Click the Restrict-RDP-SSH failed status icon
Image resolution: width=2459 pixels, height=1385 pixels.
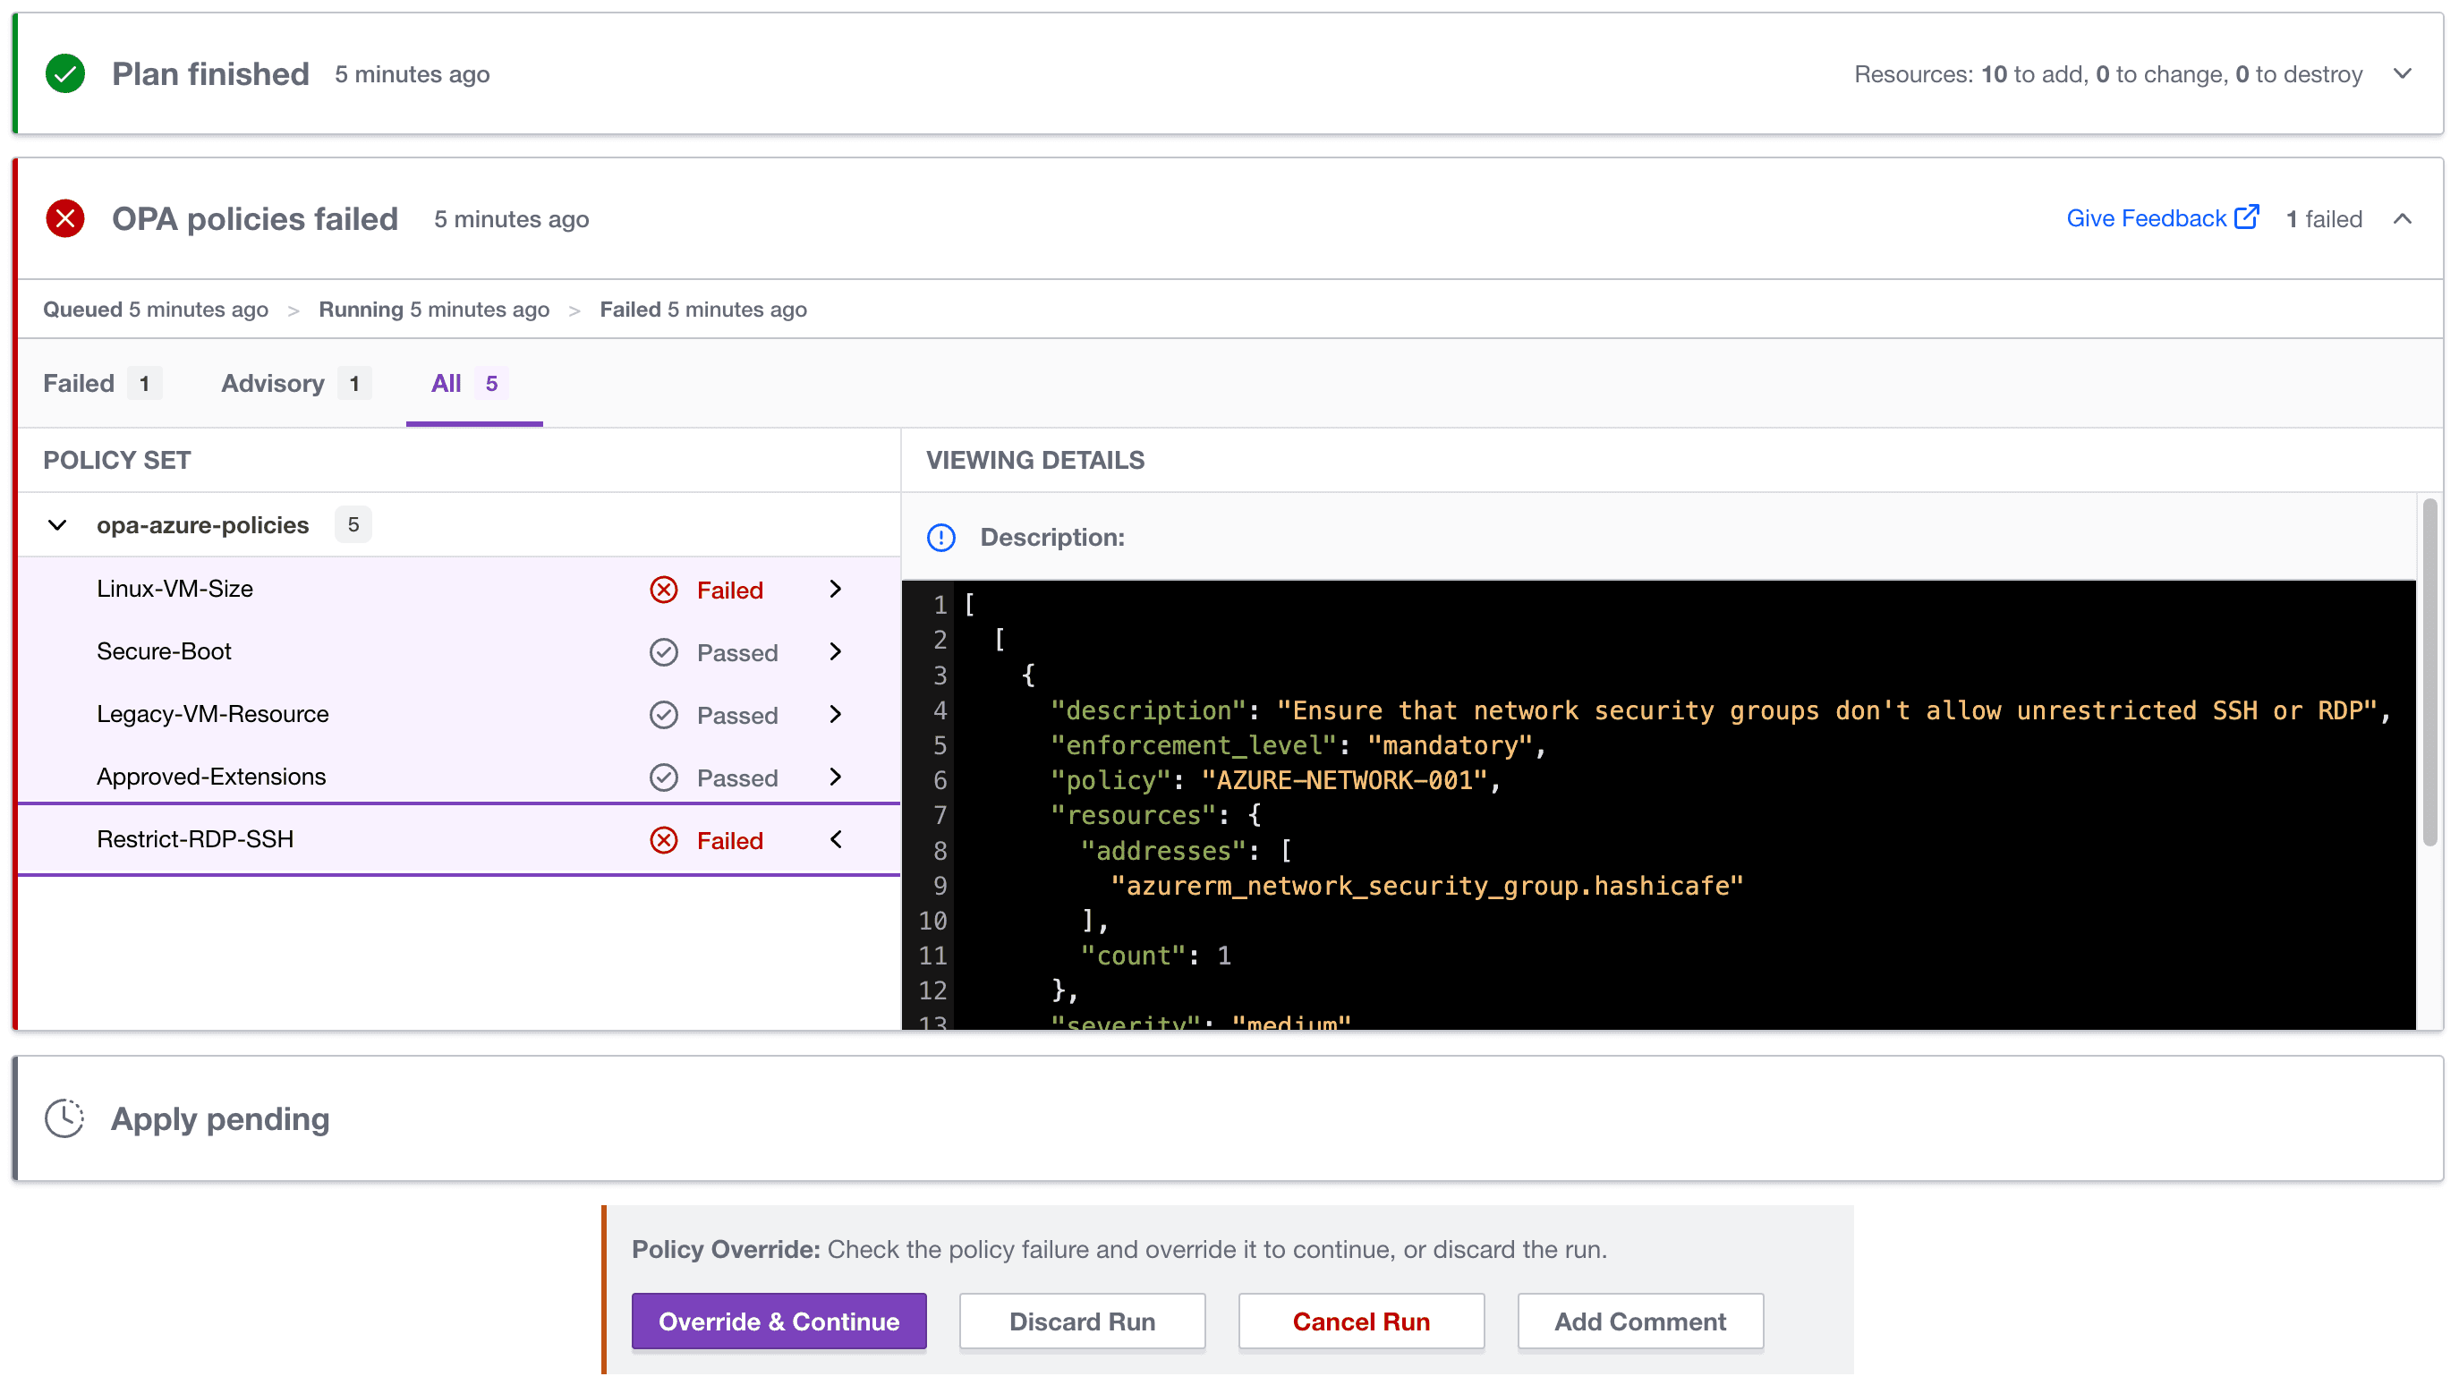pos(663,840)
